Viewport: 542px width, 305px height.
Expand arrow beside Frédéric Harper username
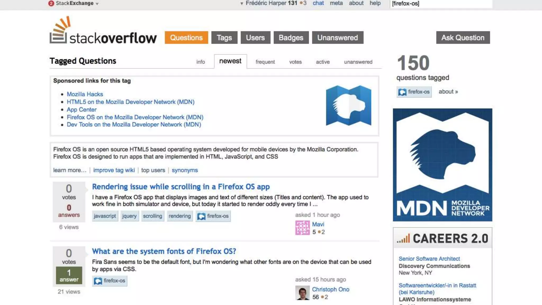[x=242, y=3]
